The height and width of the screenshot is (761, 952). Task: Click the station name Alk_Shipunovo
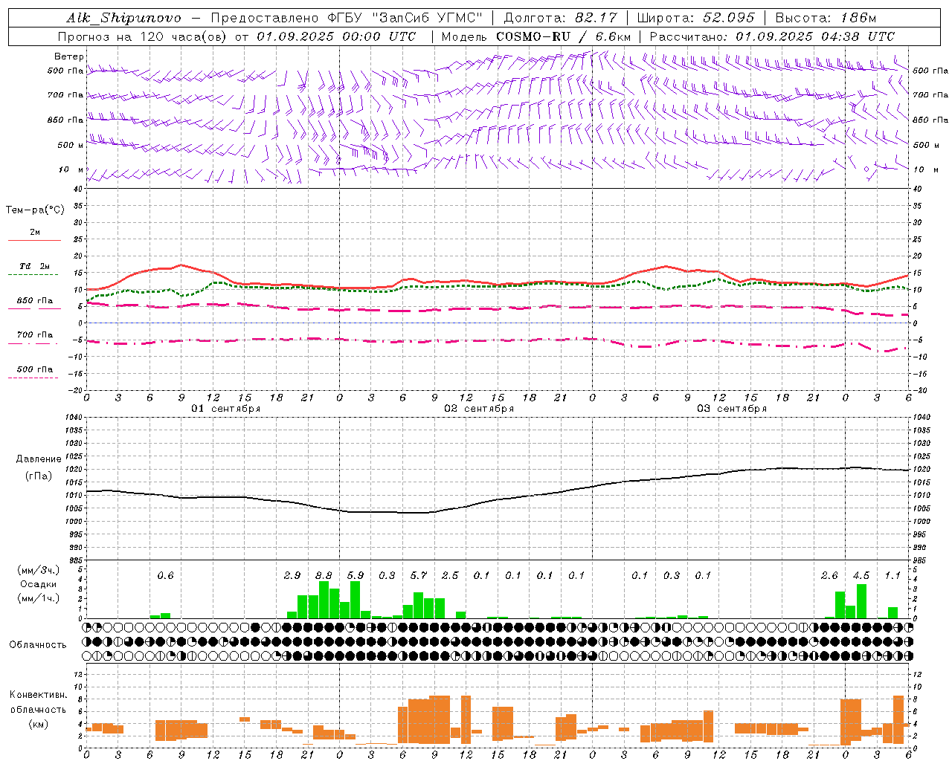pos(123,18)
